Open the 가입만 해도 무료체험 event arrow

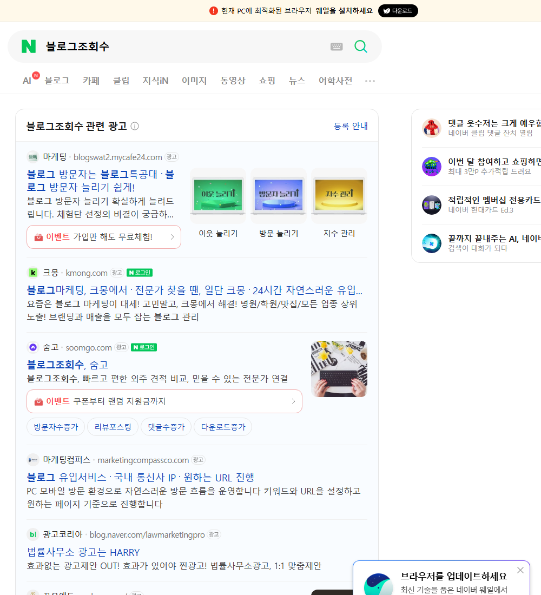coord(172,237)
